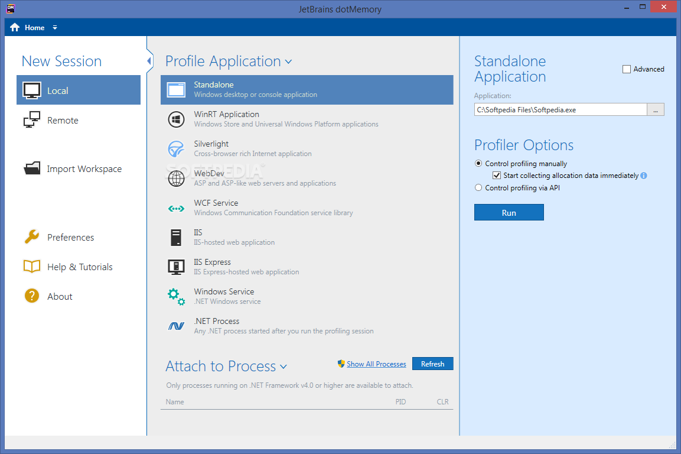The height and width of the screenshot is (454, 681).
Task: Click the Run button
Action: 509,213
